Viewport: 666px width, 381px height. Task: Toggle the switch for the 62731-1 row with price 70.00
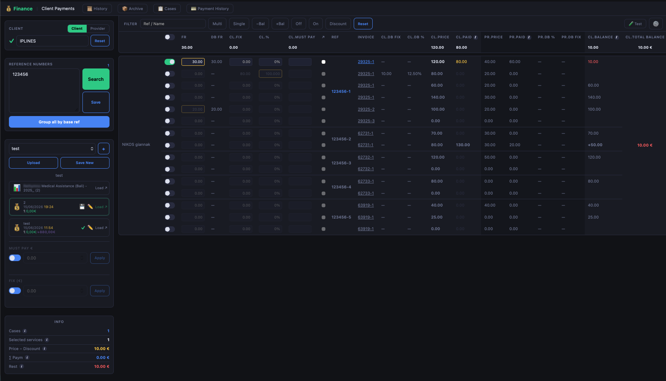pyautogui.click(x=169, y=133)
